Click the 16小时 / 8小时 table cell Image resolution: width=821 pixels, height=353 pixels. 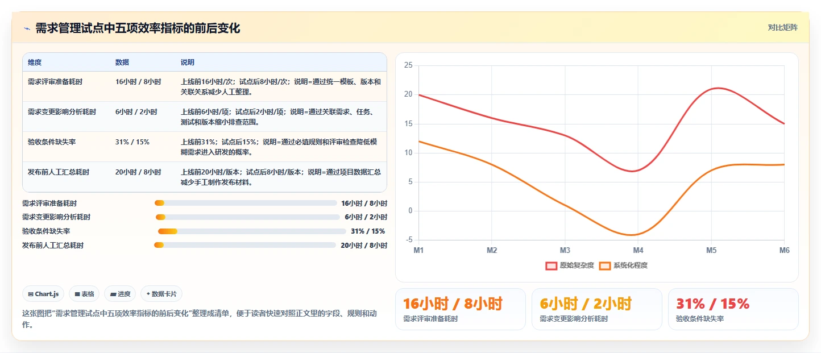pos(138,82)
